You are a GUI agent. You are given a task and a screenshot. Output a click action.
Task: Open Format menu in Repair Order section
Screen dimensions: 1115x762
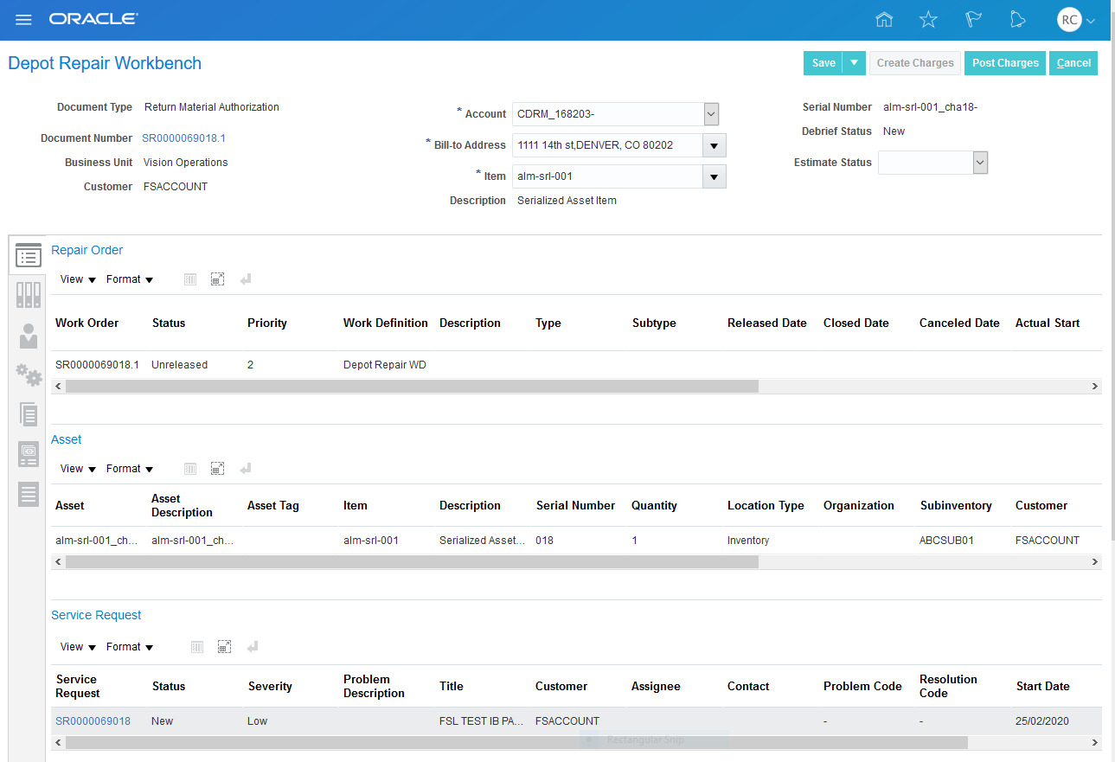point(130,279)
